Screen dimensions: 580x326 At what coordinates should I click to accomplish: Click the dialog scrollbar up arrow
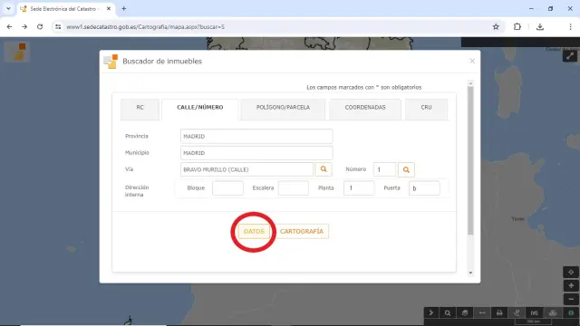tap(470, 83)
